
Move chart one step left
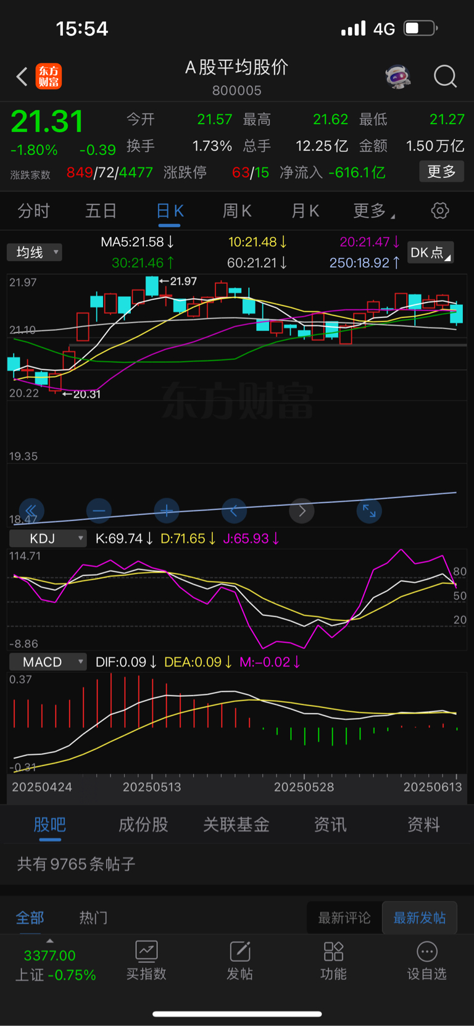[x=234, y=511]
